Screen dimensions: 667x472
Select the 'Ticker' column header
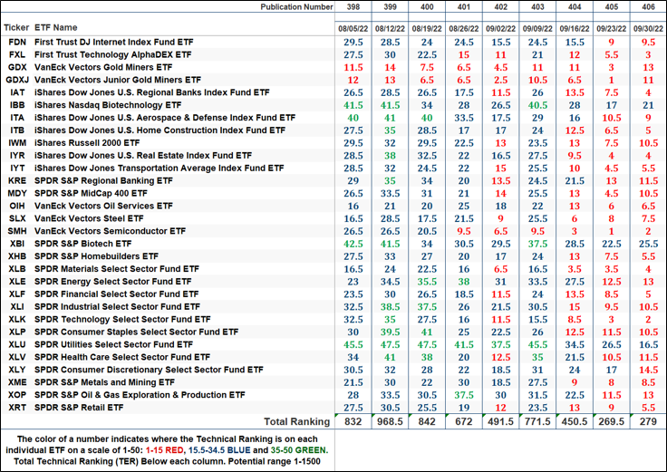16,28
